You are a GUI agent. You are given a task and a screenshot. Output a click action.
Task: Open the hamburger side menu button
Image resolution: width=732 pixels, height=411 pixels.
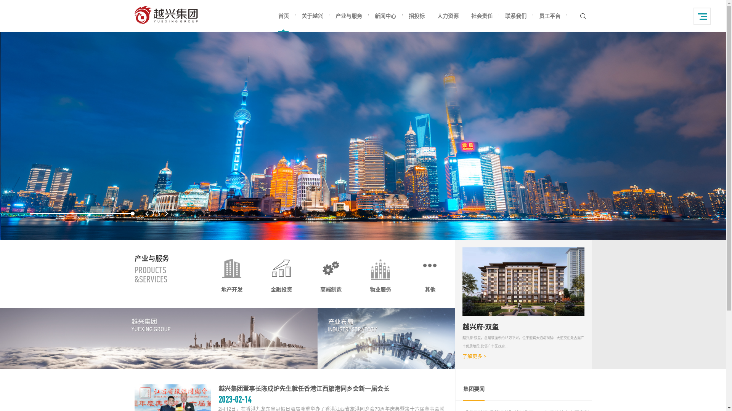pyautogui.click(x=702, y=16)
